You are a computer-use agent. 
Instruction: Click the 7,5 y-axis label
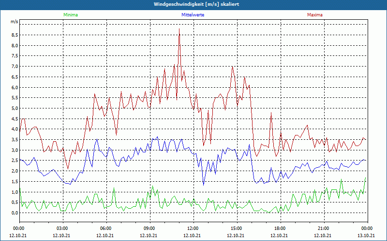[15, 56]
